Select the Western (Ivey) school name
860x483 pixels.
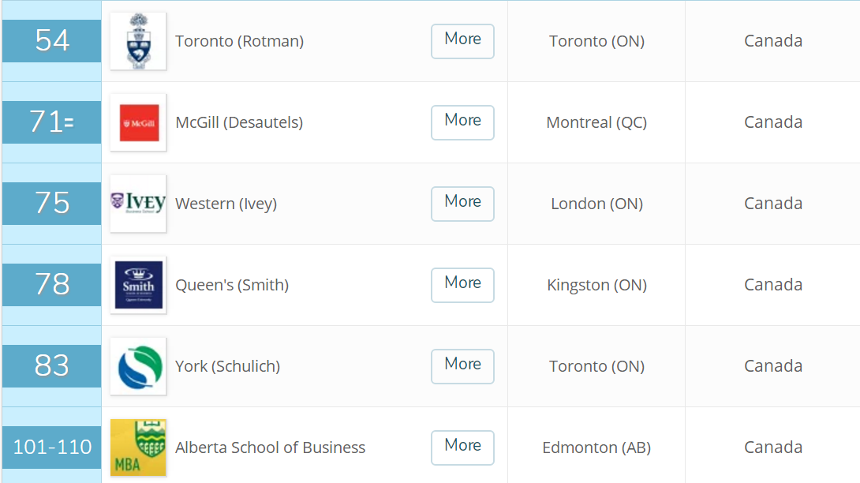point(226,204)
